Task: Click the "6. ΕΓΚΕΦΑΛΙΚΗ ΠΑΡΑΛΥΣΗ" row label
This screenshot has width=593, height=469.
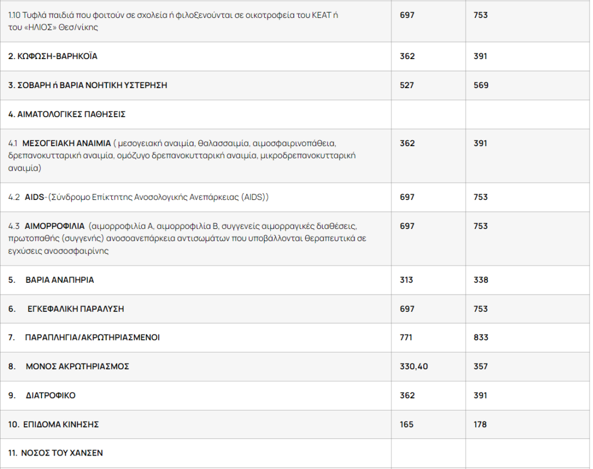Action: click(x=66, y=309)
